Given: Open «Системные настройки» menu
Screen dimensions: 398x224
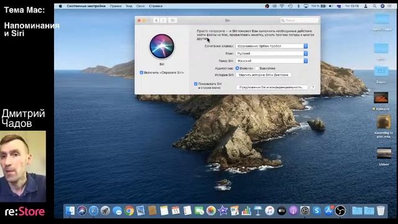Looking at the screenshot, I should 86,6.
